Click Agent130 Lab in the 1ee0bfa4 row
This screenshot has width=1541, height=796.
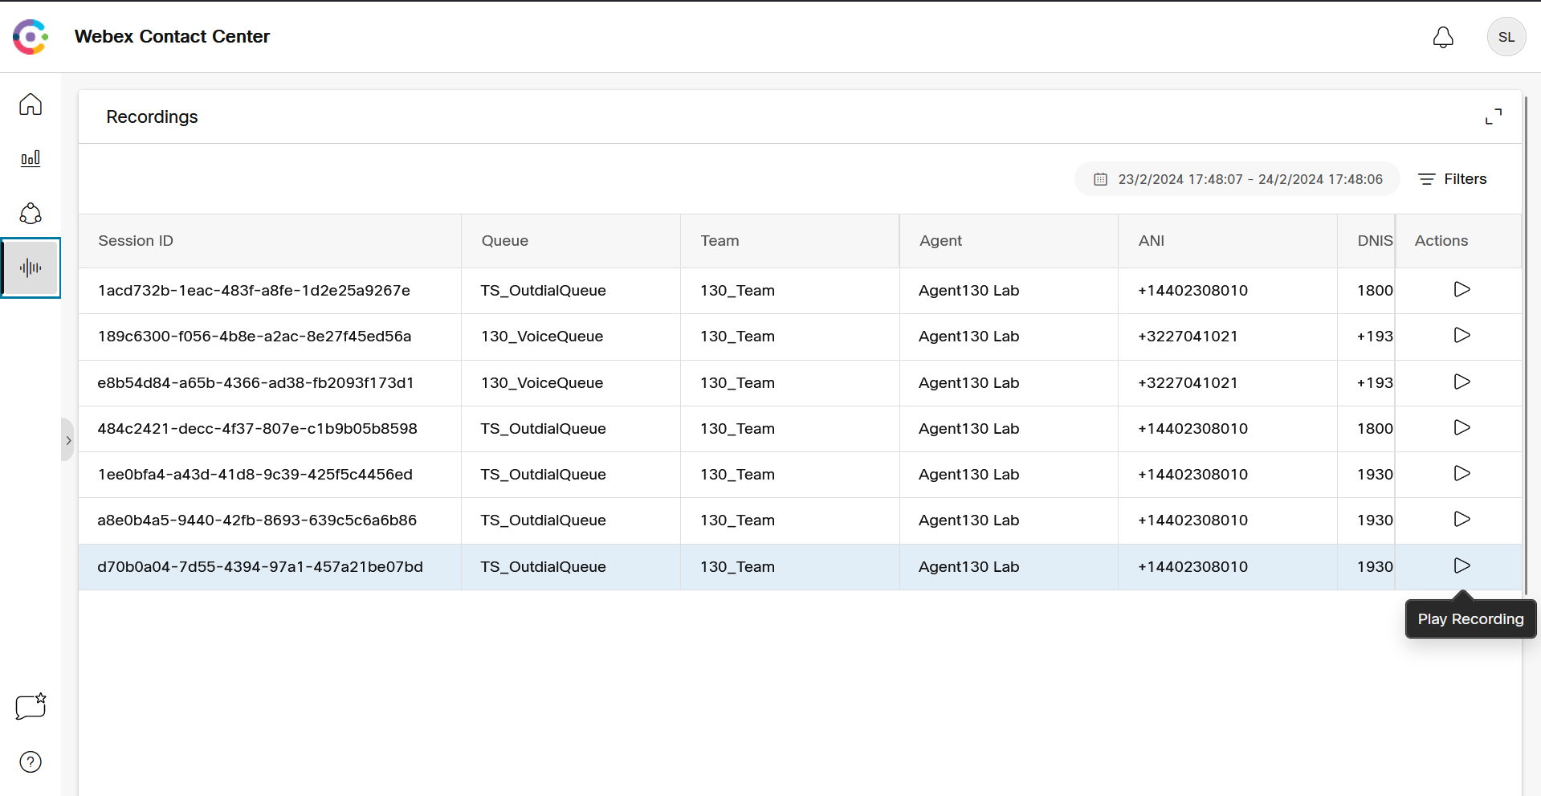[968, 475]
